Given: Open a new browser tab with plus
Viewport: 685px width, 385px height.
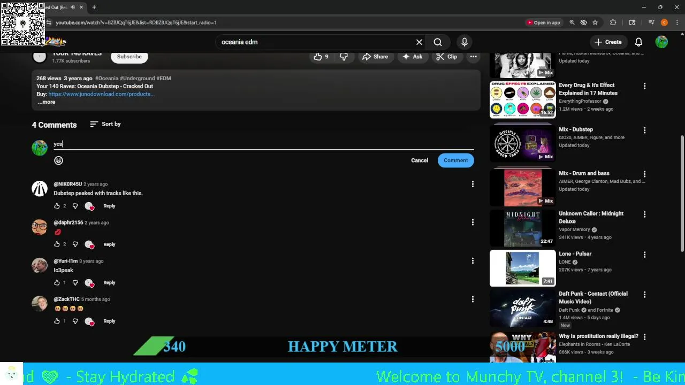Looking at the screenshot, I should [94, 7].
